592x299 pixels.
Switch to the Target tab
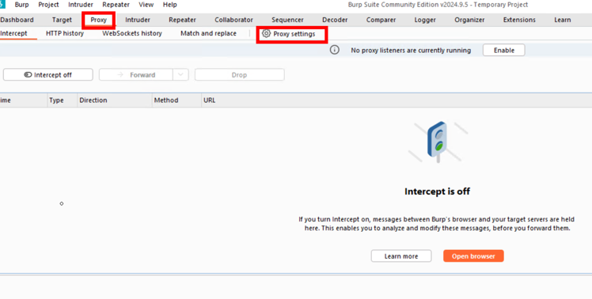62,20
